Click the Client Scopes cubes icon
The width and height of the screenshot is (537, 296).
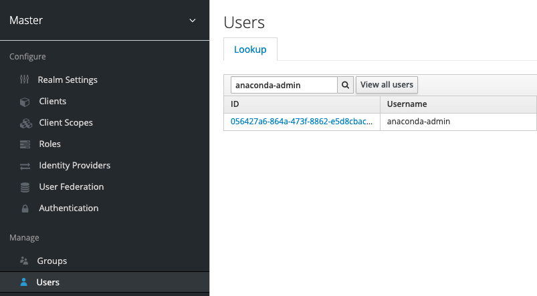[25, 123]
